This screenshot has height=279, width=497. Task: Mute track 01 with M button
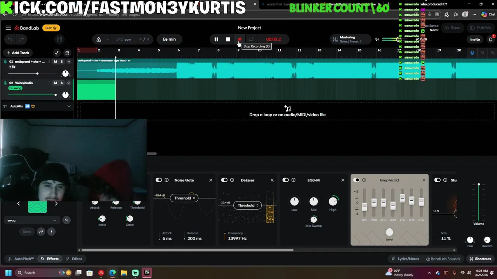[55, 62]
